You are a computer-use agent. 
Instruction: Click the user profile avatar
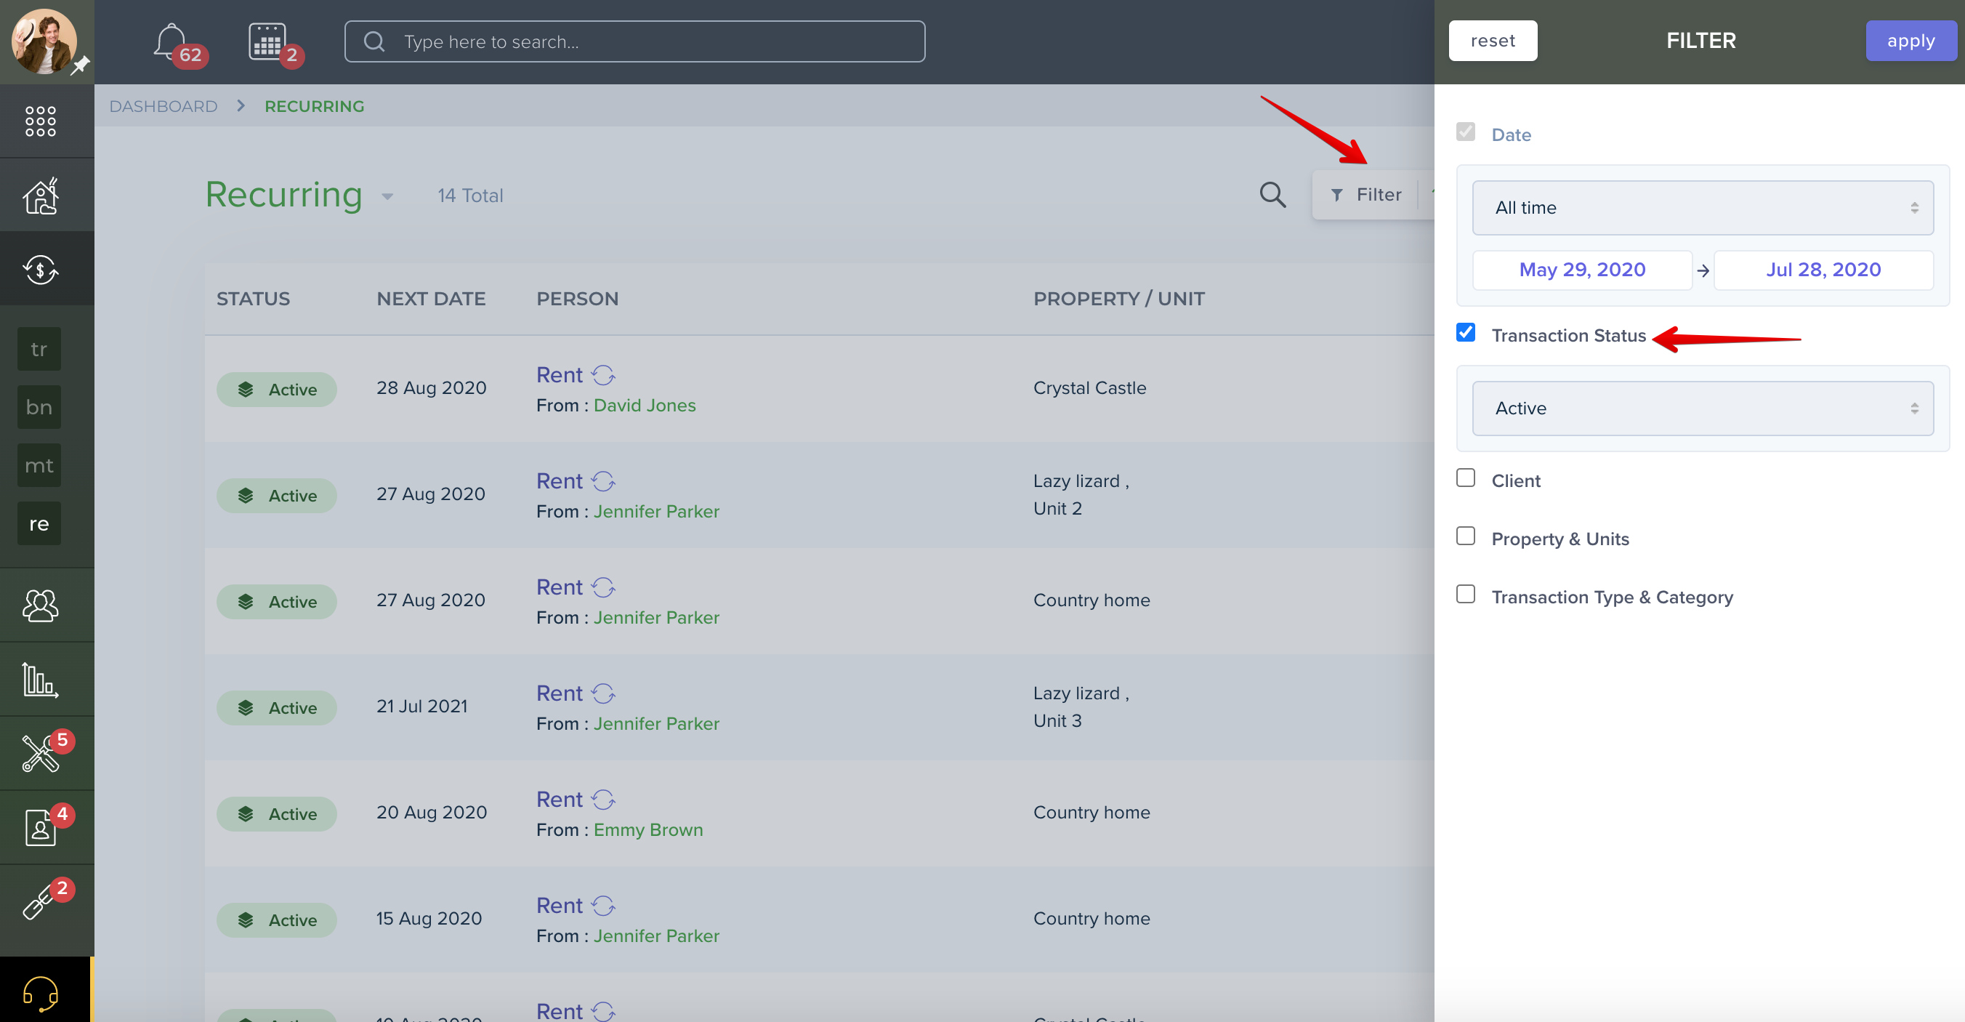44,41
